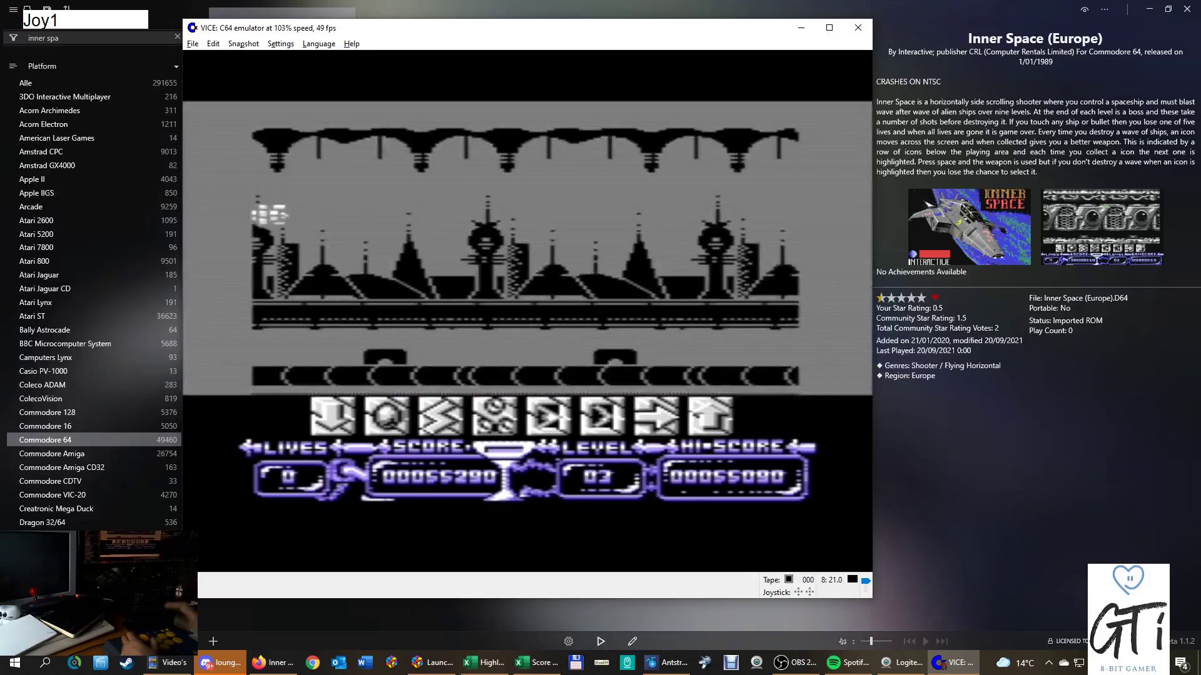Open the VICE Language menu

(319, 44)
